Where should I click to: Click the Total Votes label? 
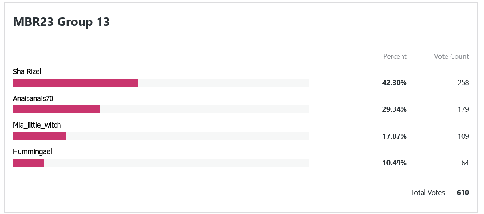428,193
